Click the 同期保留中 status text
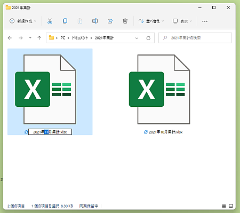This screenshot has width=240, height=213. pyautogui.click(x=89, y=206)
